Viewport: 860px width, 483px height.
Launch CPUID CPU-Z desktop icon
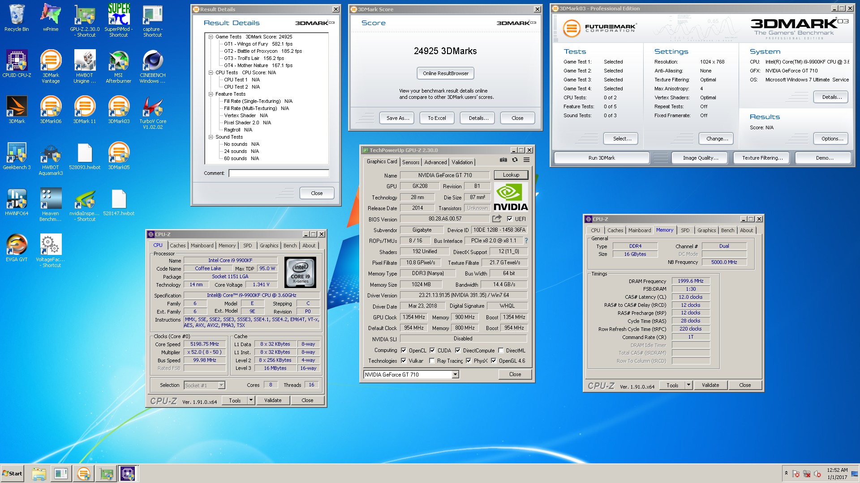(17, 64)
